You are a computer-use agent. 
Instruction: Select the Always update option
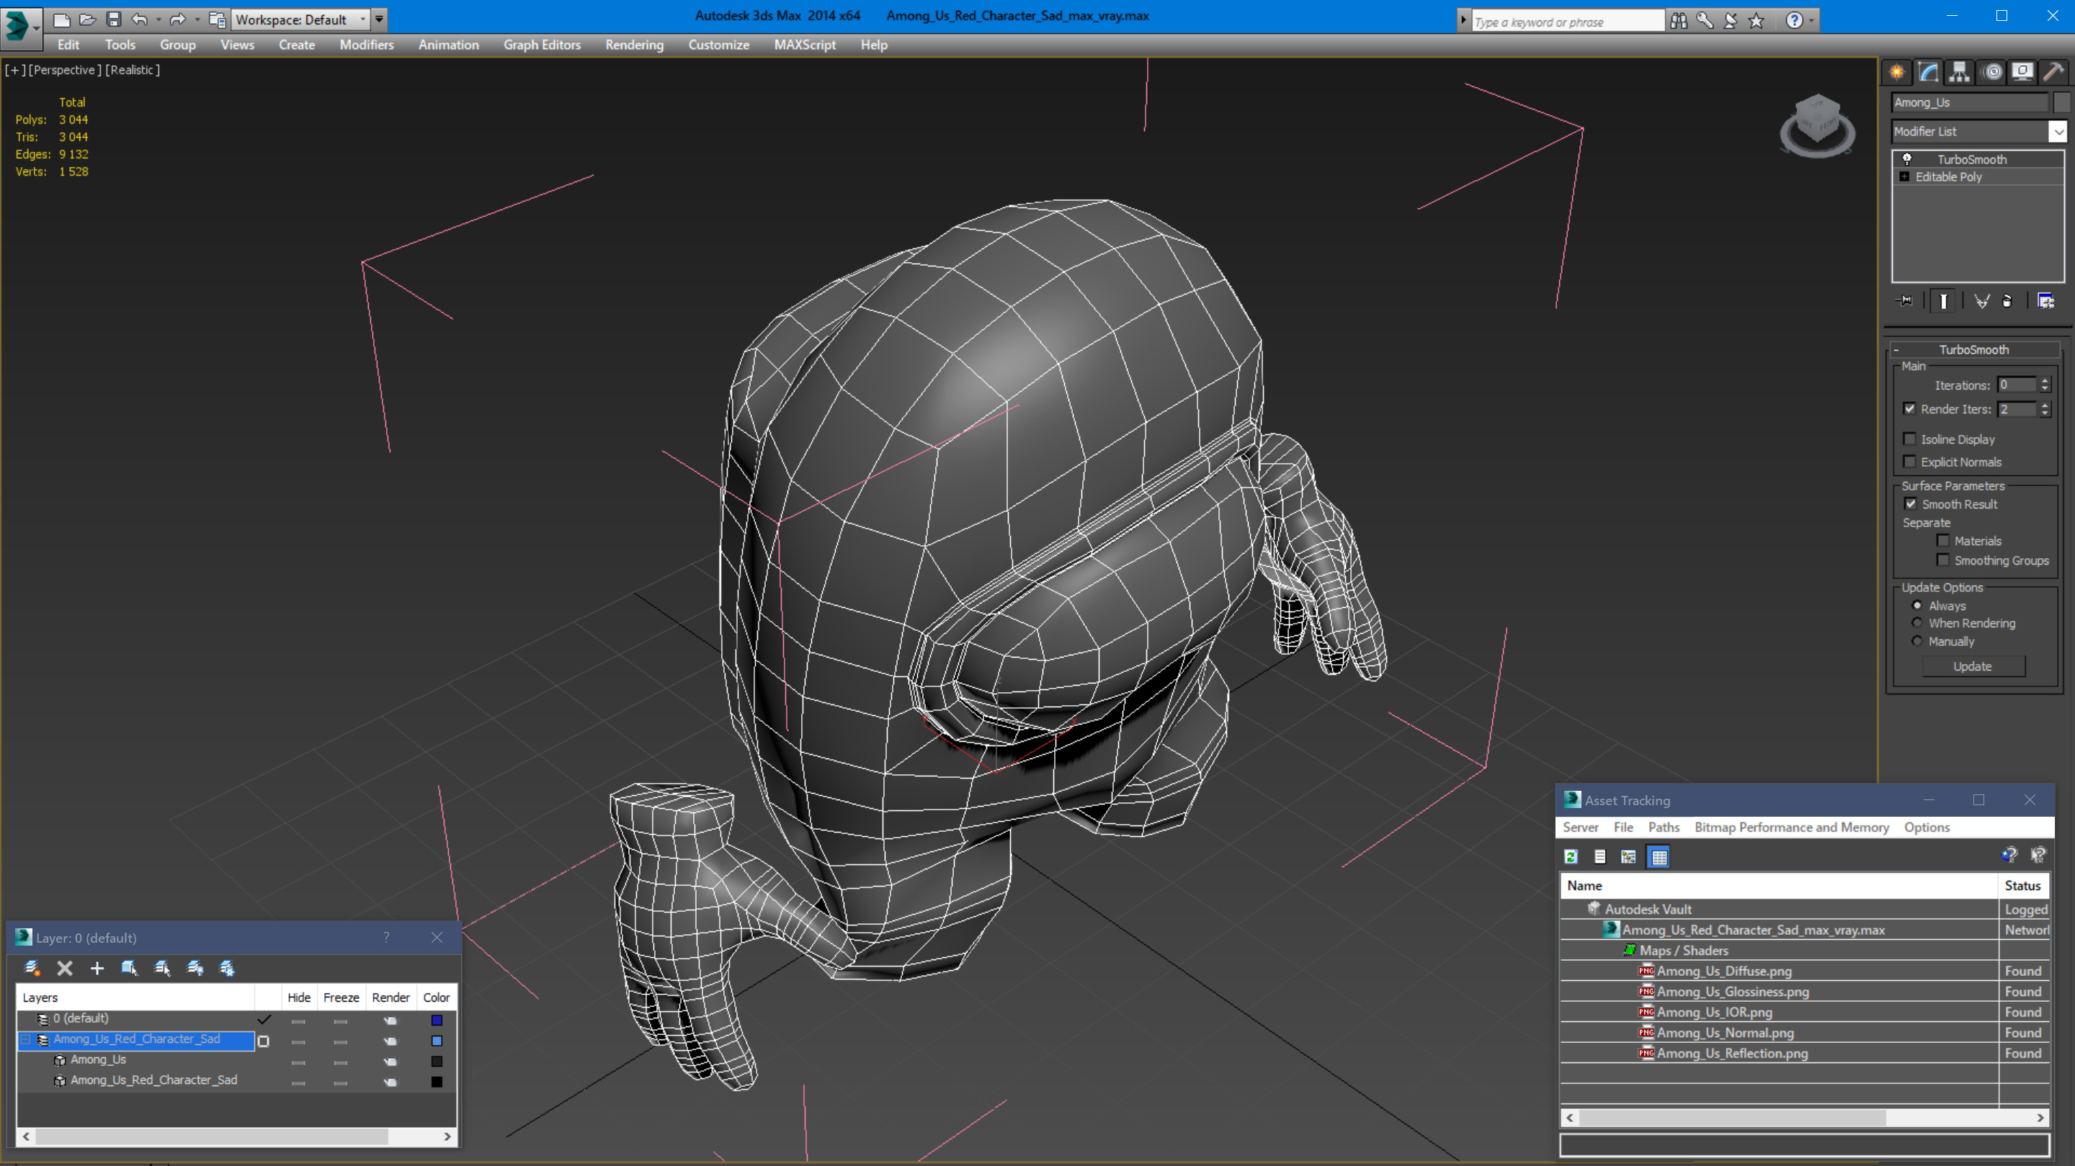[1917, 606]
